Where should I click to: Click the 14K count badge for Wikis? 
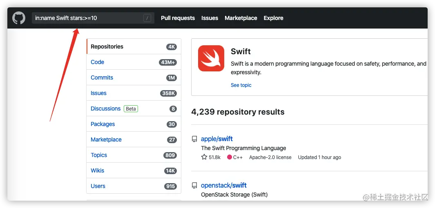pyautogui.click(x=170, y=171)
